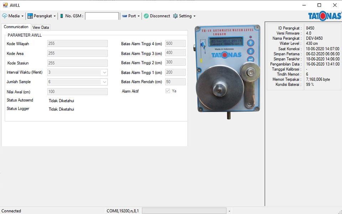Click the Media cloud icon
The image size is (342, 214).
(5, 16)
